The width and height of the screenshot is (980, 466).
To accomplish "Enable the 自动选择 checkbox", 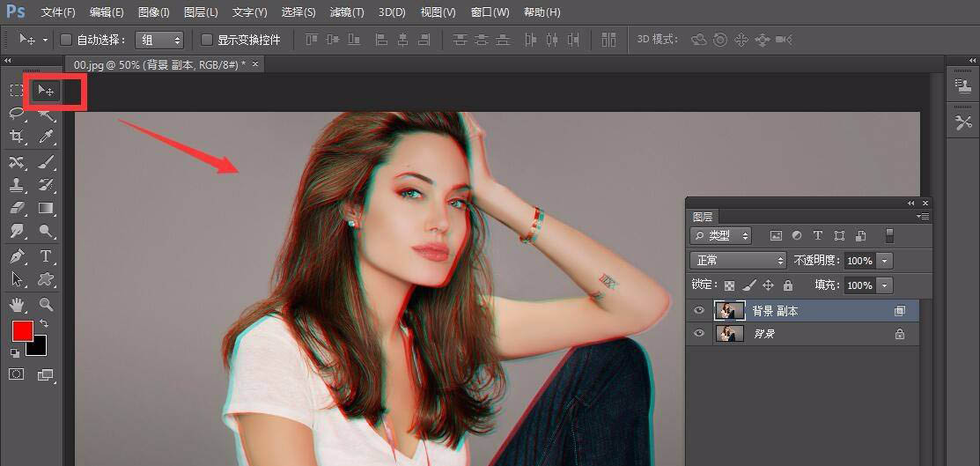I will tap(65, 40).
